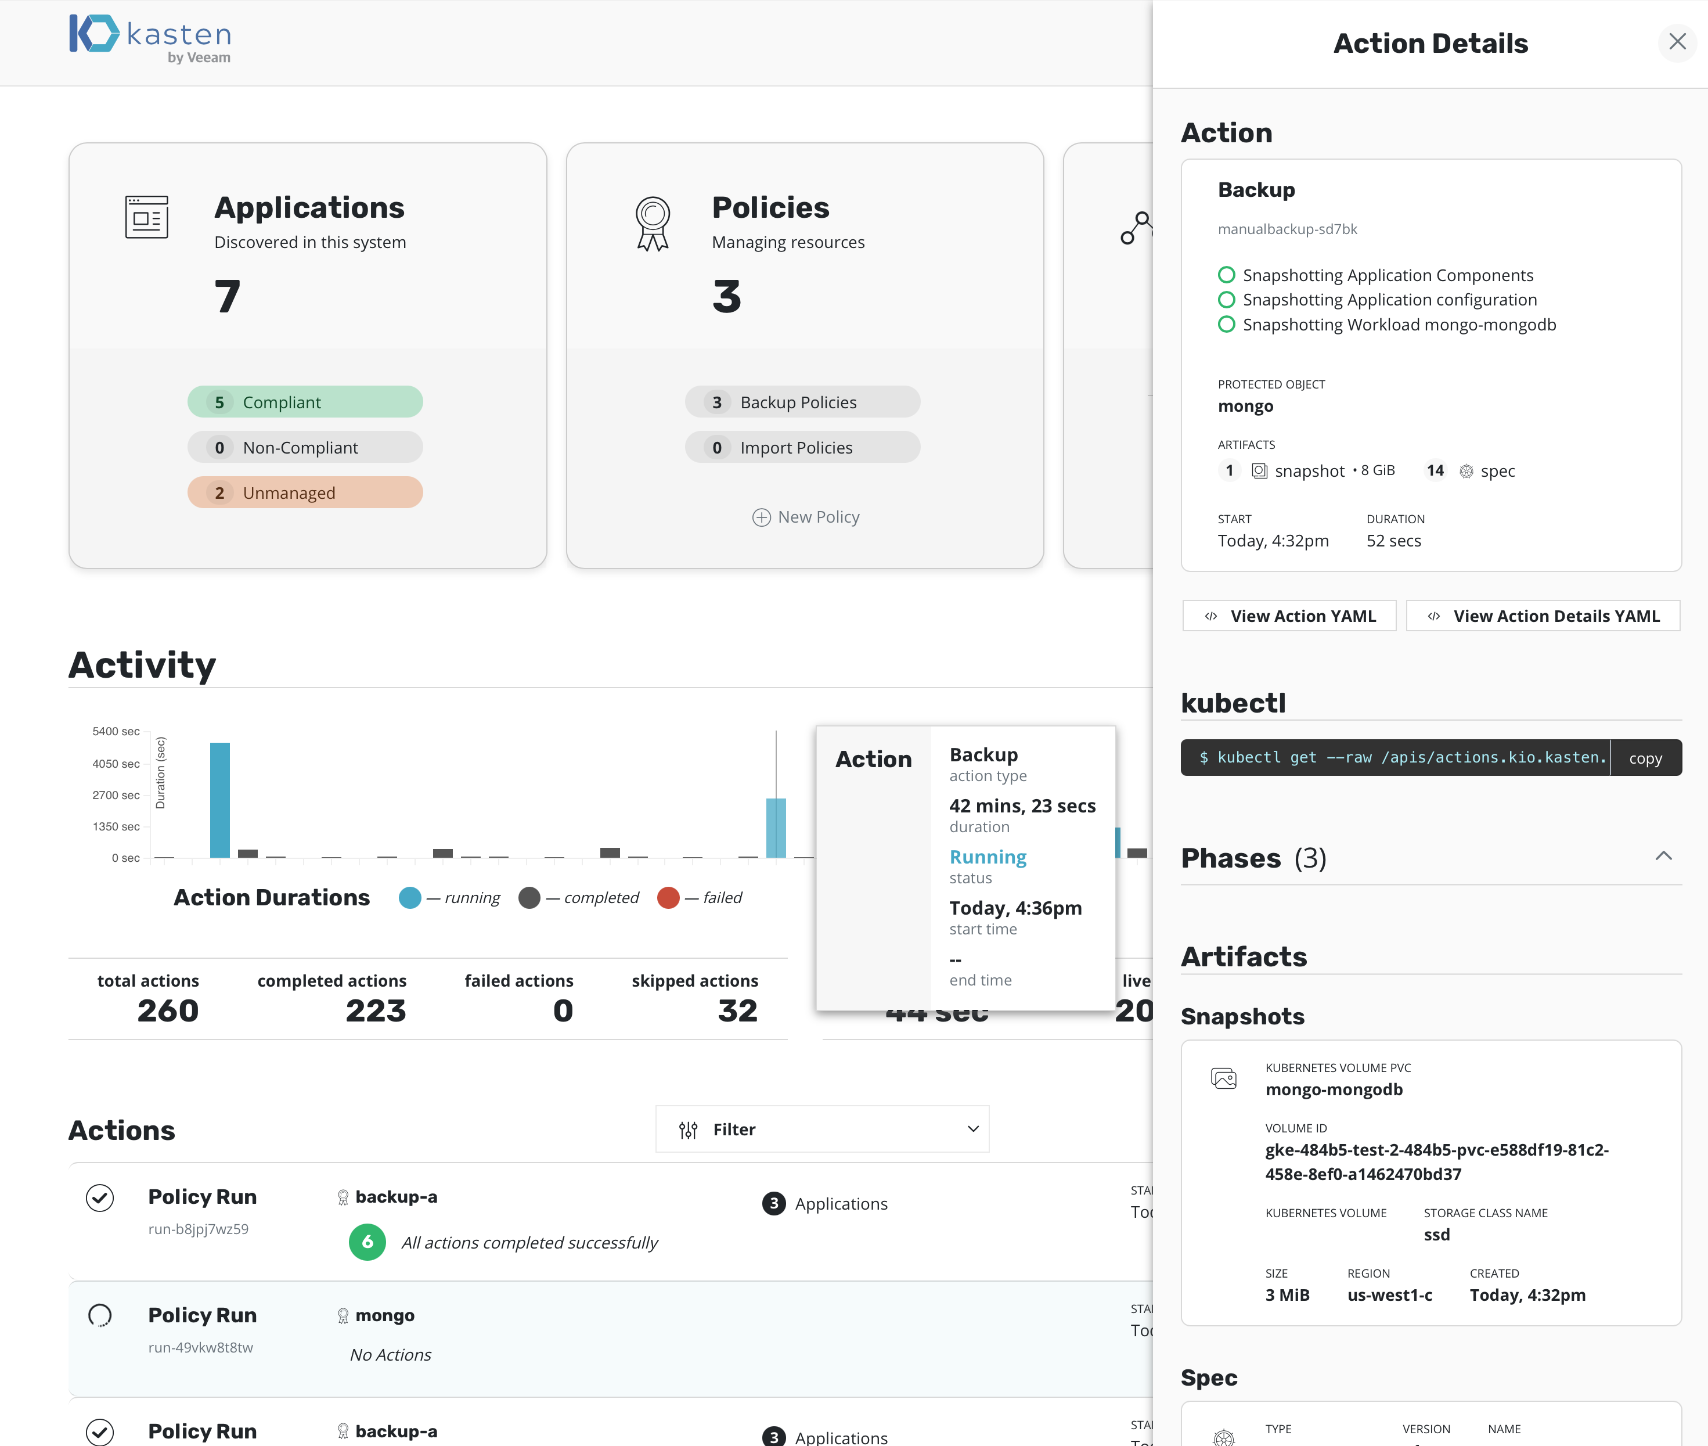Select the Unmanaged applications pill
The height and width of the screenshot is (1446, 1708).
pos(305,492)
